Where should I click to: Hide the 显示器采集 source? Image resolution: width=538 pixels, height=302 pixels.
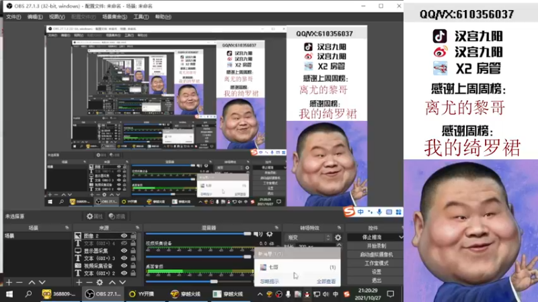pos(124,250)
